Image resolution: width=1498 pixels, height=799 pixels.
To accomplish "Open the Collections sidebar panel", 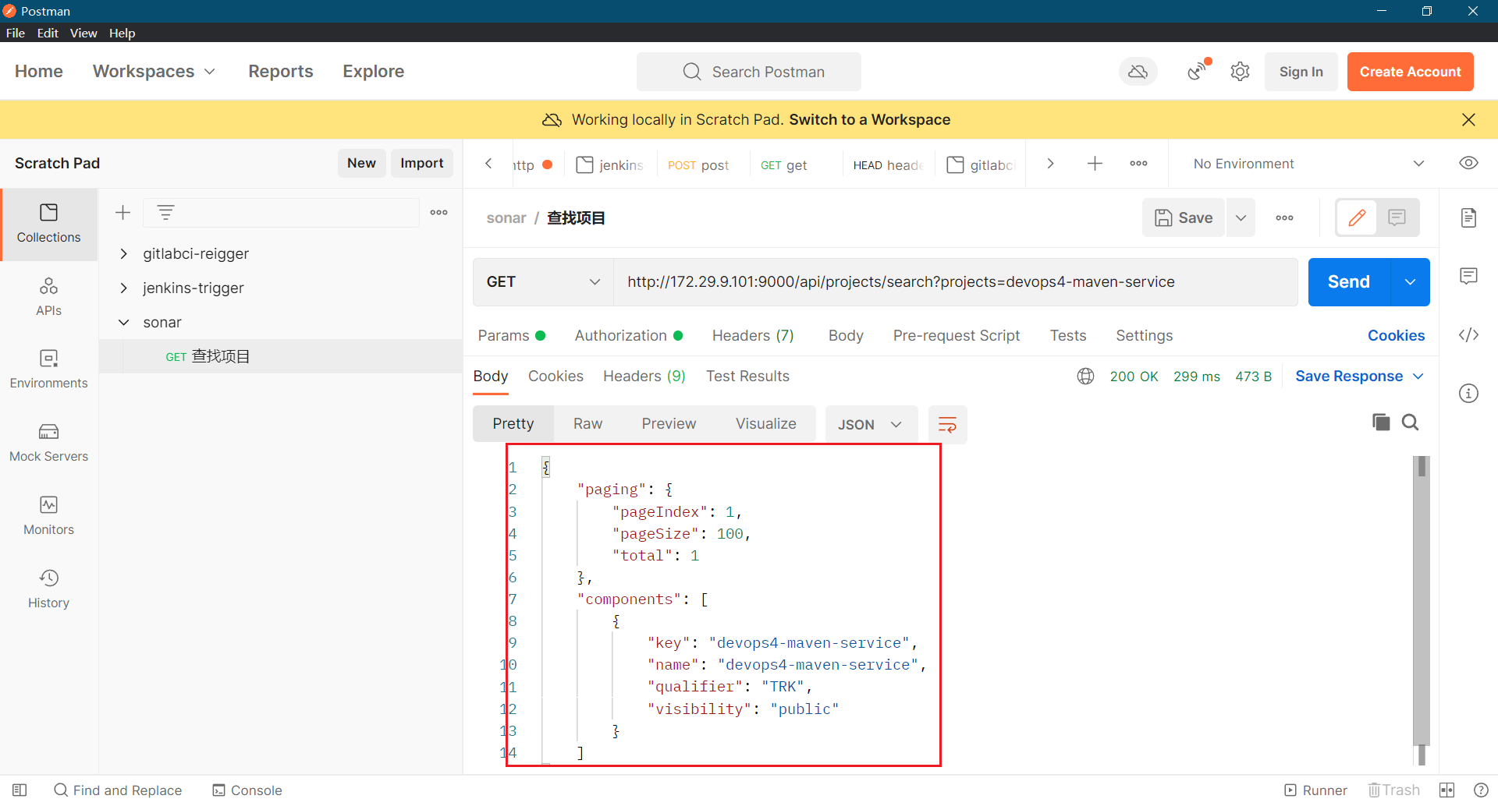I will point(48,224).
